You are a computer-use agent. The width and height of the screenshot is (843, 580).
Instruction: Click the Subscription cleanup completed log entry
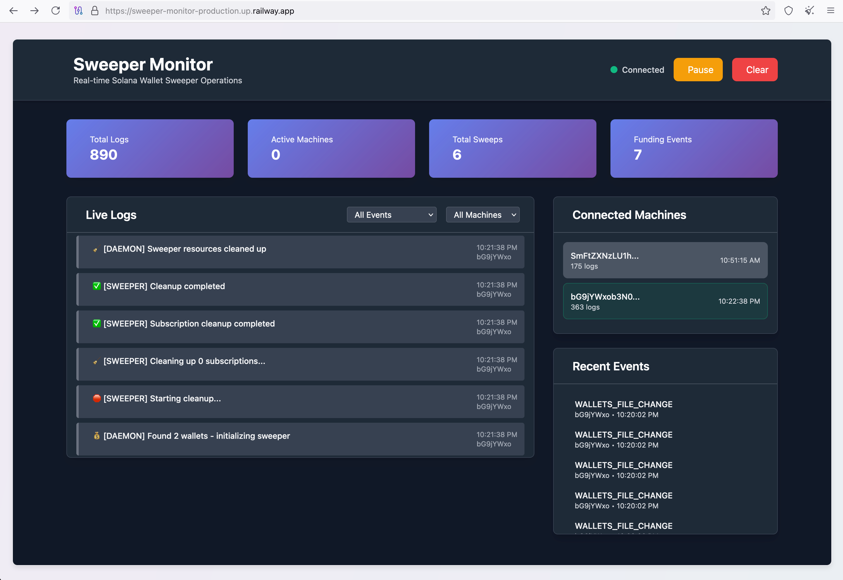click(300, 327)
